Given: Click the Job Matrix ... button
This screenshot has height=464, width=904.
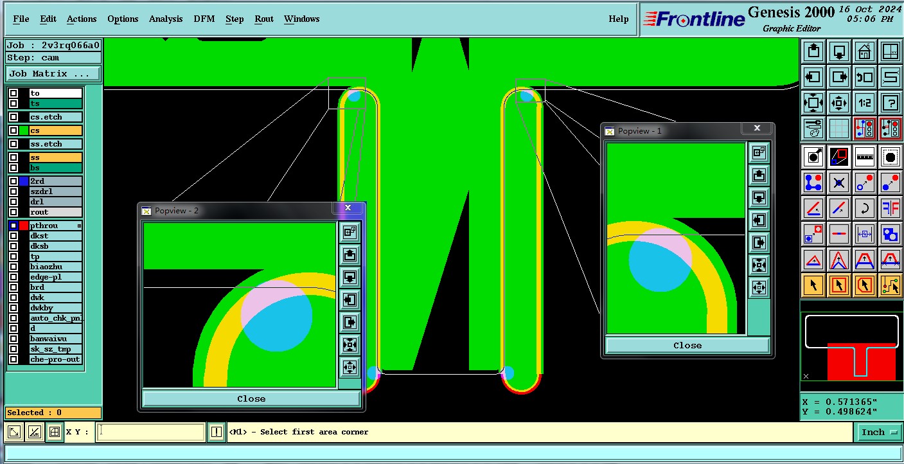Looking at the screenshot, I should pos(53,74).
